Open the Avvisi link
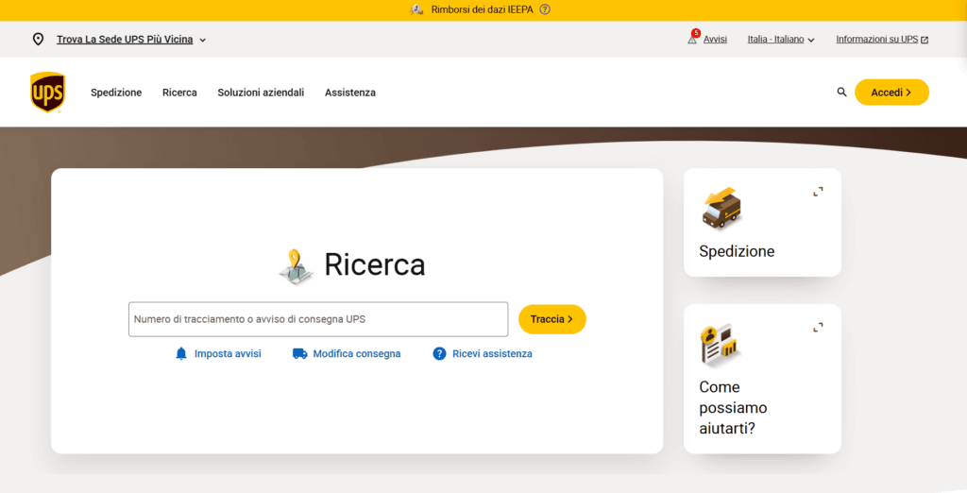Screen dimensions: 967x493 point(715,39)
